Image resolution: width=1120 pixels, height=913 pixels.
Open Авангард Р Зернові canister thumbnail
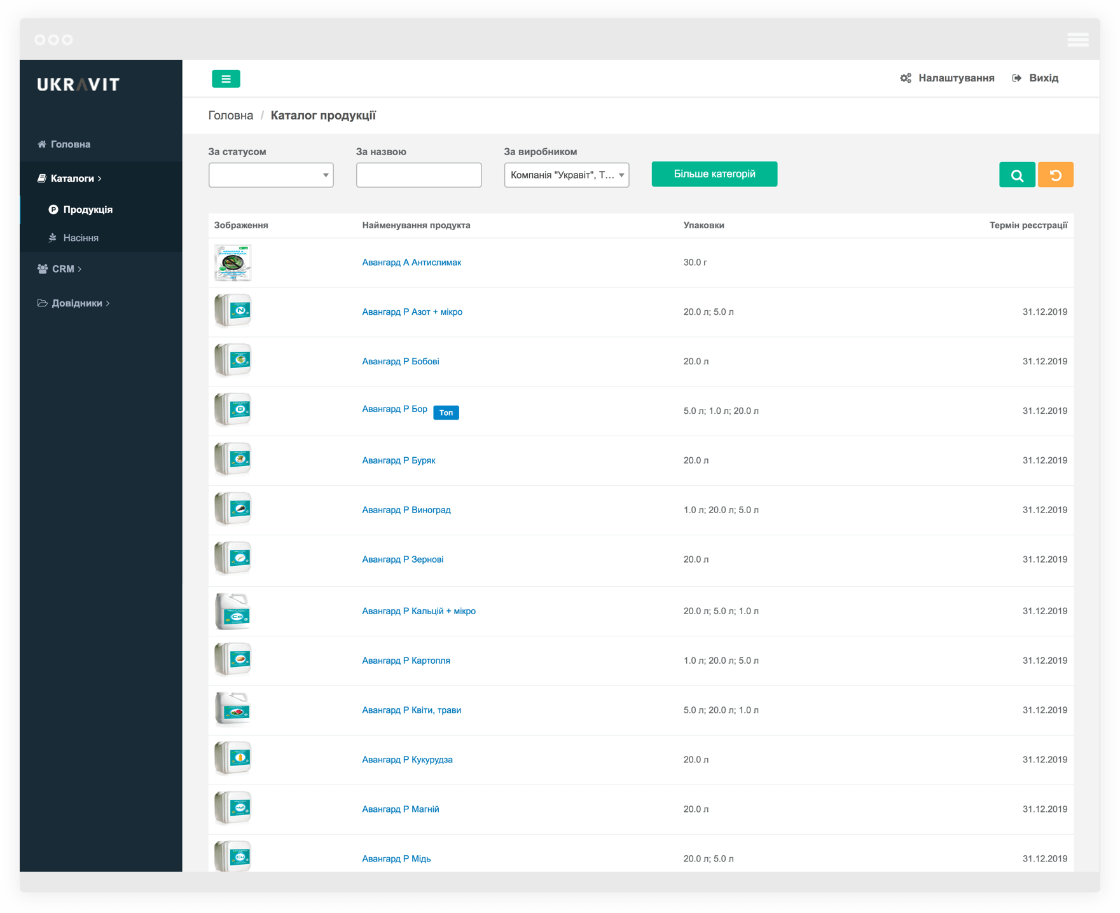click(x=233, y=559)
